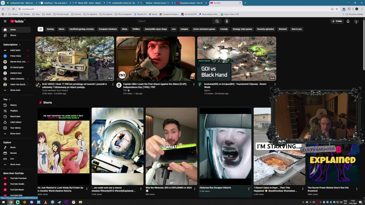
Task: Open the YouTube hamburger guide menu
Action: [x=5, y=21]
